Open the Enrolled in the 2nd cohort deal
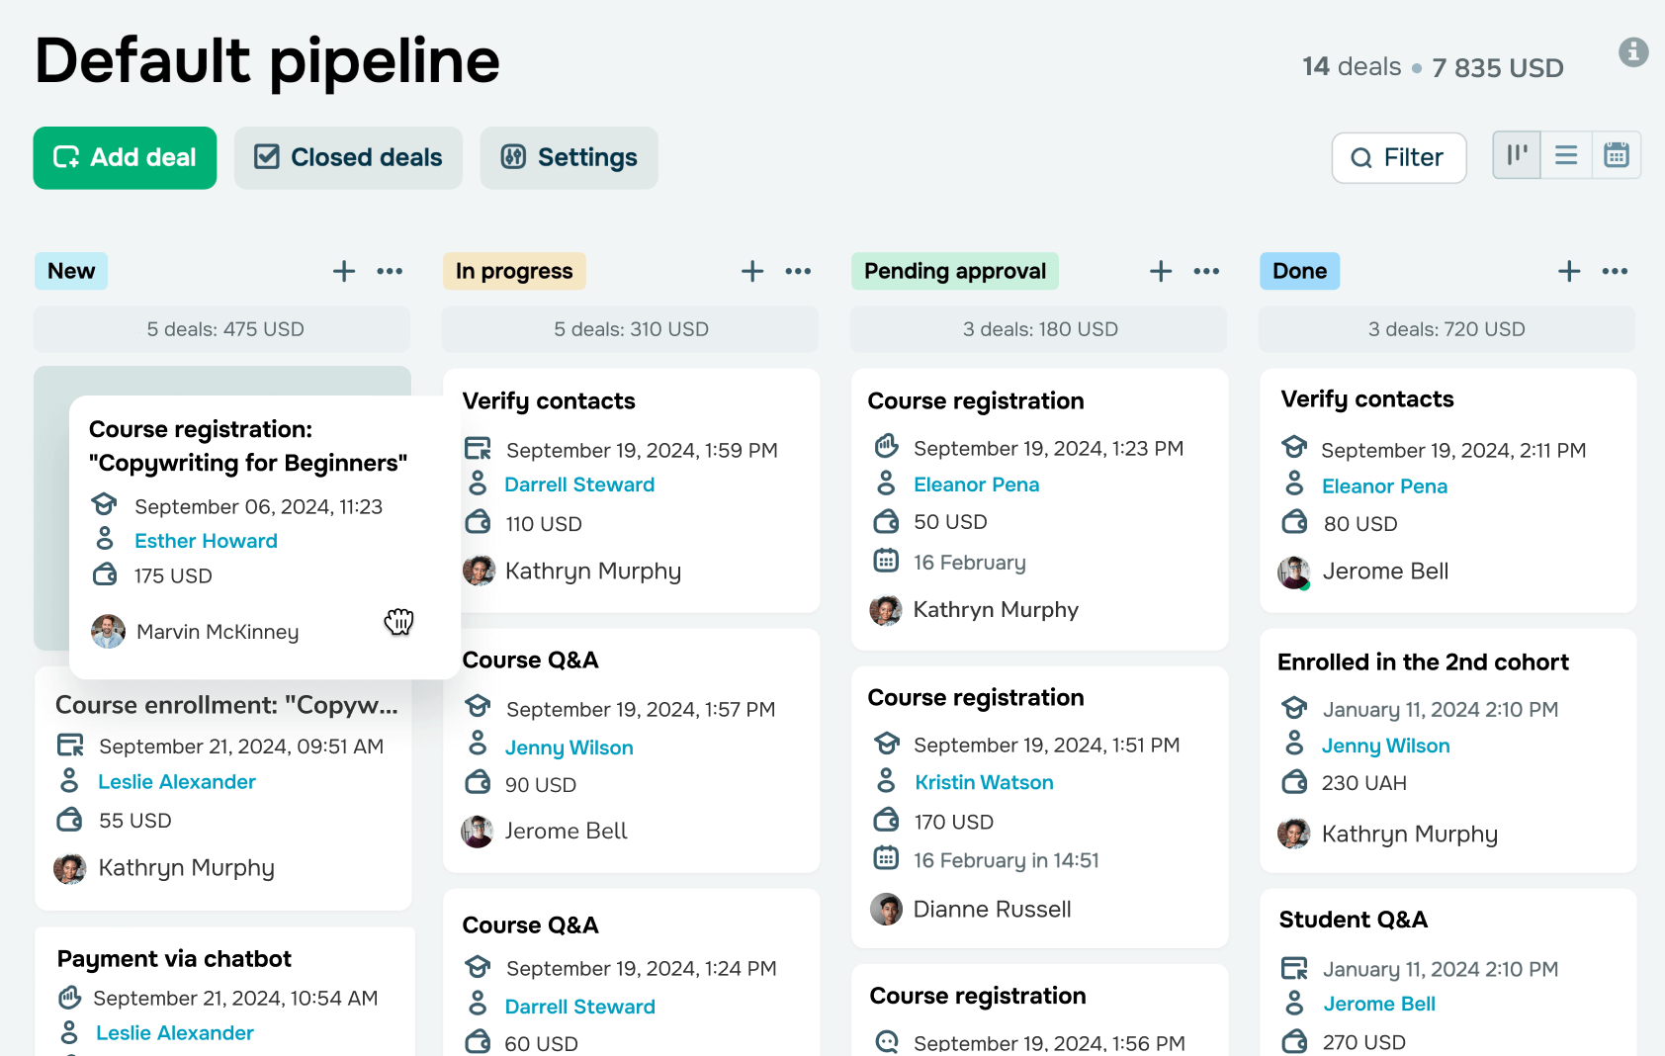Image resolution: width=1665 pixels, height=1056 pixels. pos(1423,662)
